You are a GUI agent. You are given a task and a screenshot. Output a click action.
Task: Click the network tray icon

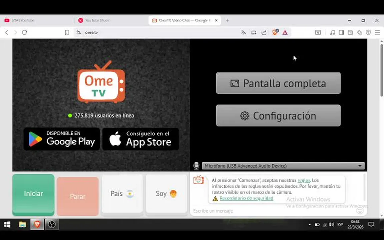[x=325, y=225]
